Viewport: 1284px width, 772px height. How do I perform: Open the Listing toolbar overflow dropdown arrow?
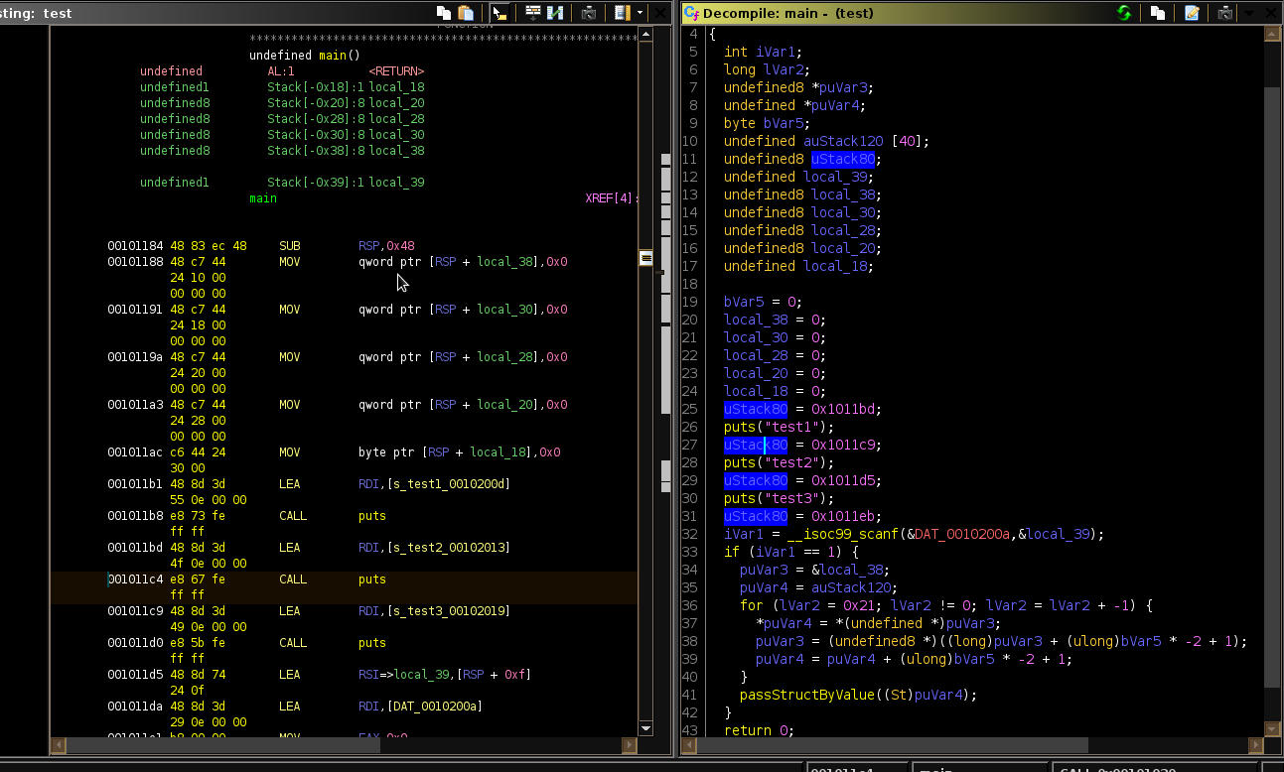coord(640,13)
